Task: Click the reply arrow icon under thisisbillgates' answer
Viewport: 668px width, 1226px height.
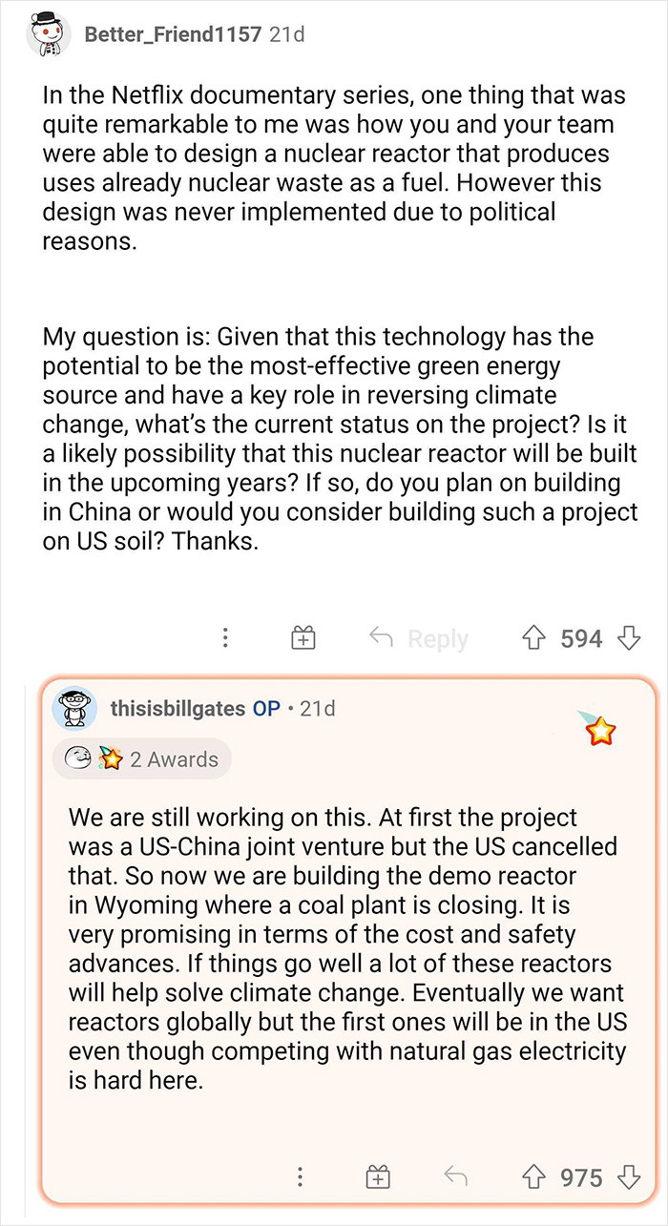Action: (x=455, y=1177)
